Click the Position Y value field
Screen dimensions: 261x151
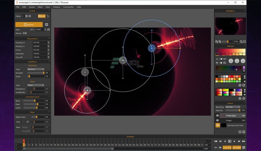(x=40, y=46)
